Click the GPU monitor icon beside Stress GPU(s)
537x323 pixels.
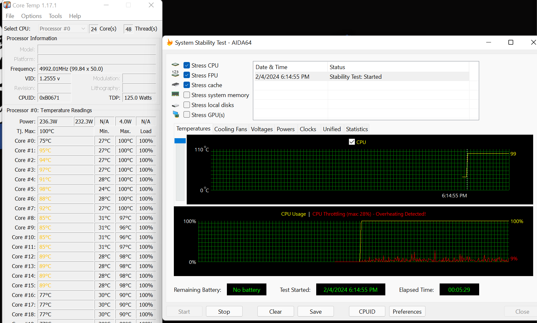click(x=175, y=114)
